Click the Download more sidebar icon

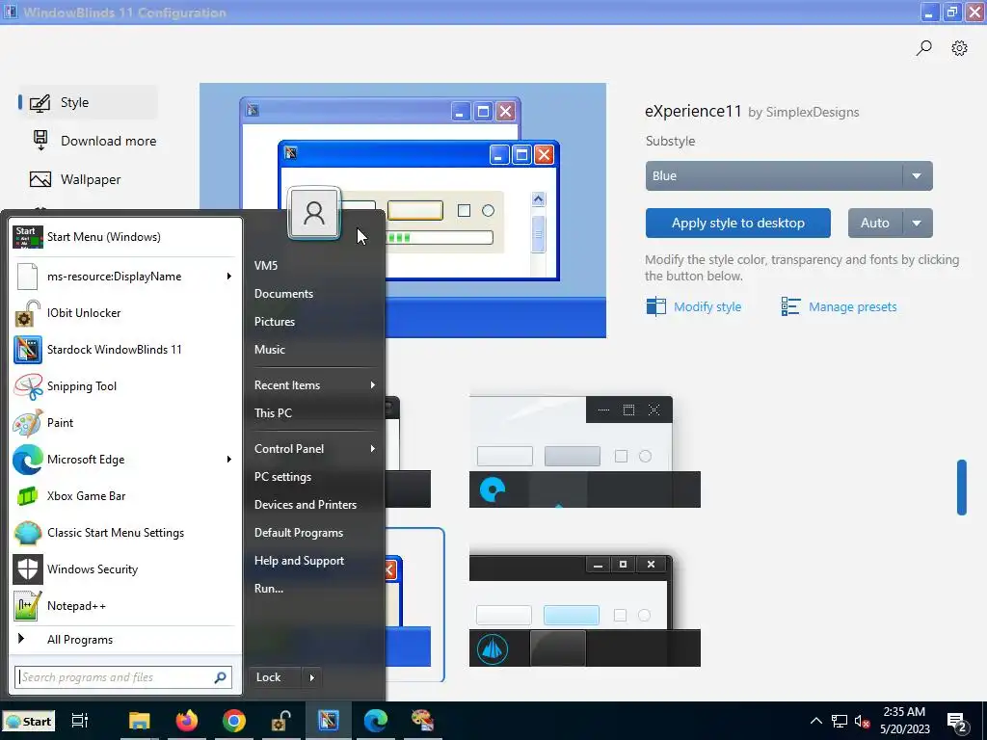point(40,141)
